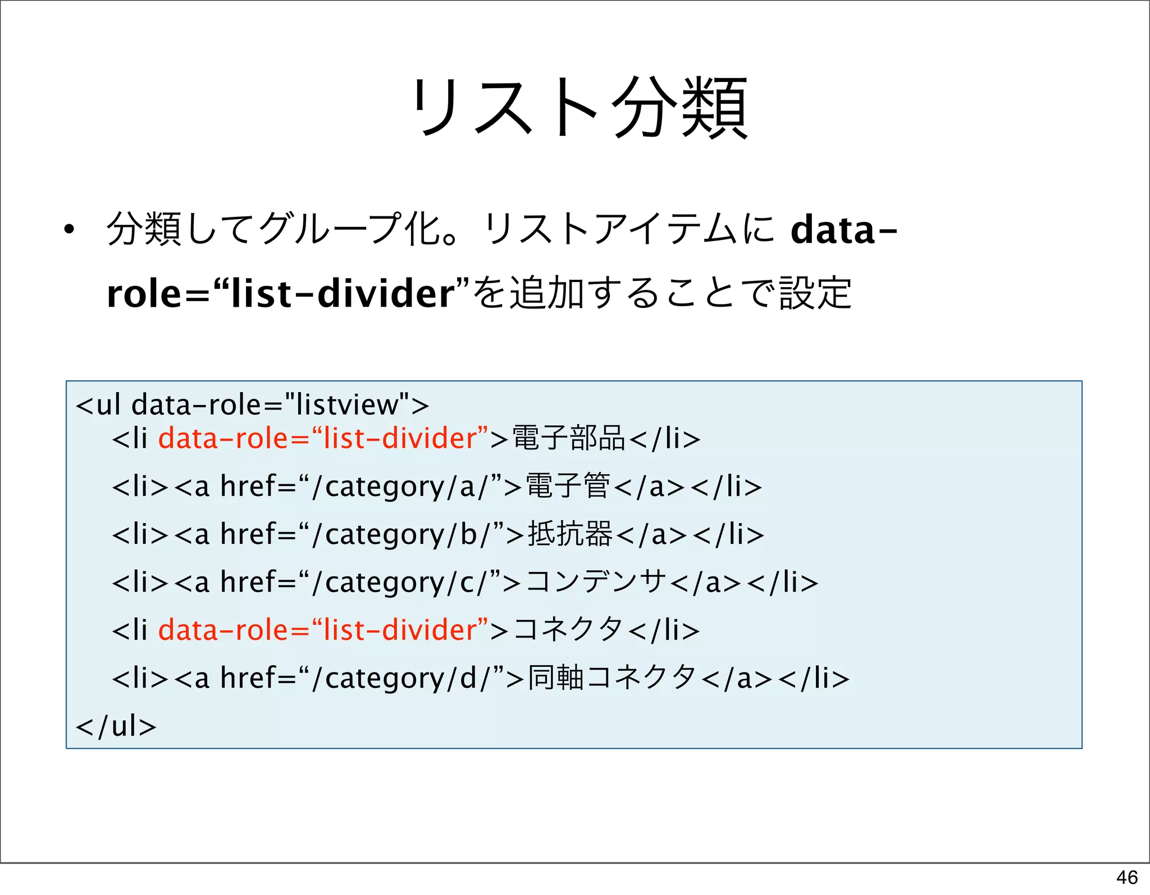Click the code line with コンデンサ
The width and height of the screenshot is (1150, 895).
(x=465, y=582)
